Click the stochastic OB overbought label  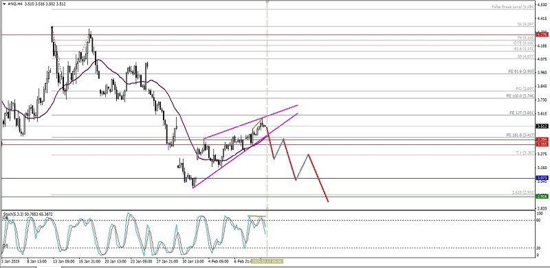pyautogui.click(x=5, y=219)
